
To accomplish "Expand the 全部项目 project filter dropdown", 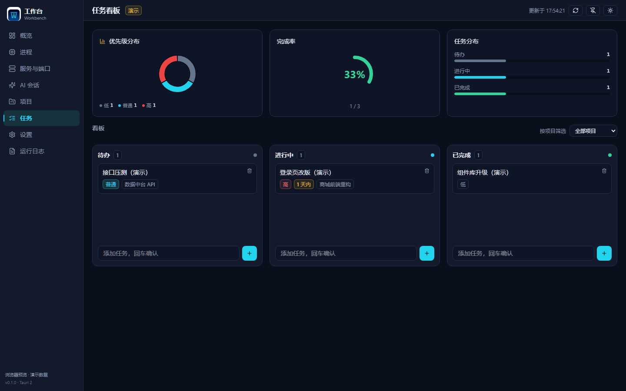I will (x=593, y=131).
